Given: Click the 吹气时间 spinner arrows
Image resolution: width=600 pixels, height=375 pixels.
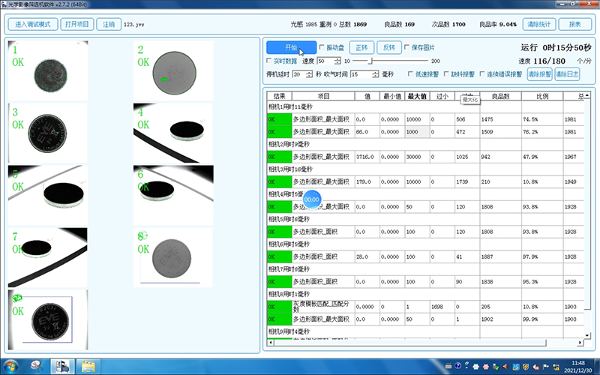Looking at the screenshot, I should point(376,74).
